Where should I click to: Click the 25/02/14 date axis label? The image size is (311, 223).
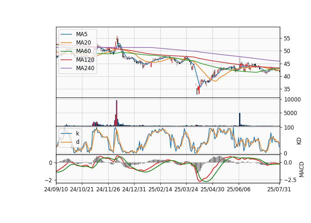160,189
